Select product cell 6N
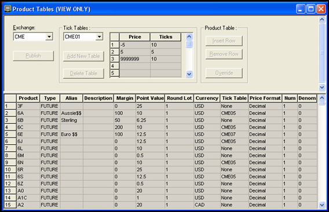Viewport: 329px width, 212px height. [28, 163]
